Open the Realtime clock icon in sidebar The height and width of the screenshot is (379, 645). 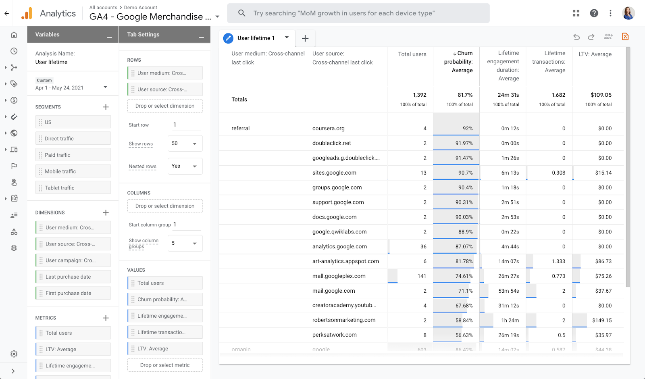click(14, 51)
